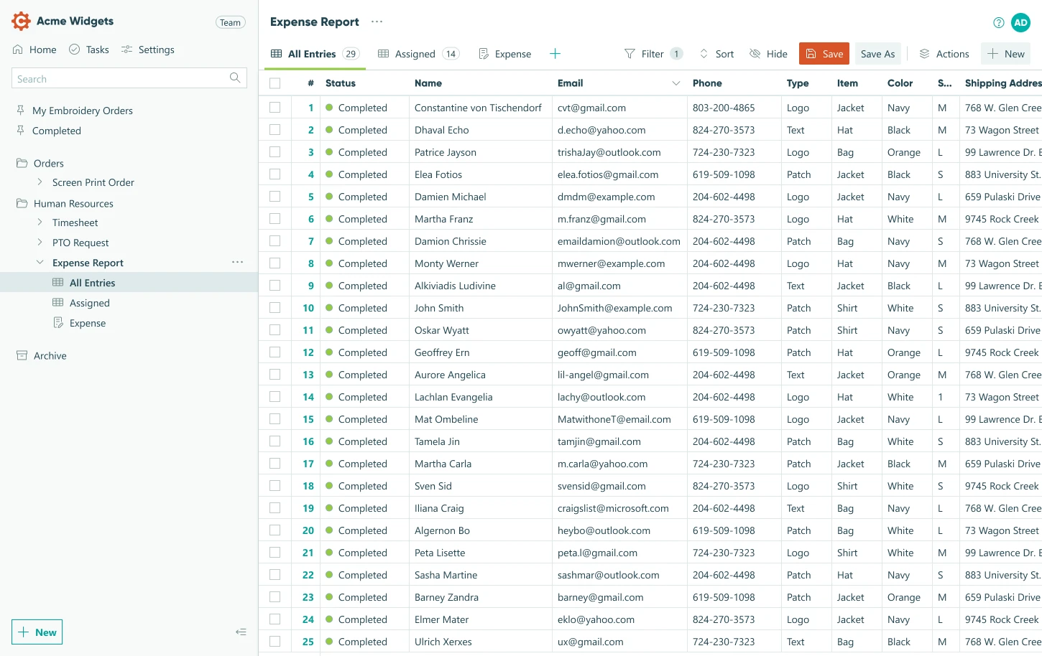Check the row 3 Patrice Jayson checkbox
The image size is (1042, 656).
coord(275,152)
